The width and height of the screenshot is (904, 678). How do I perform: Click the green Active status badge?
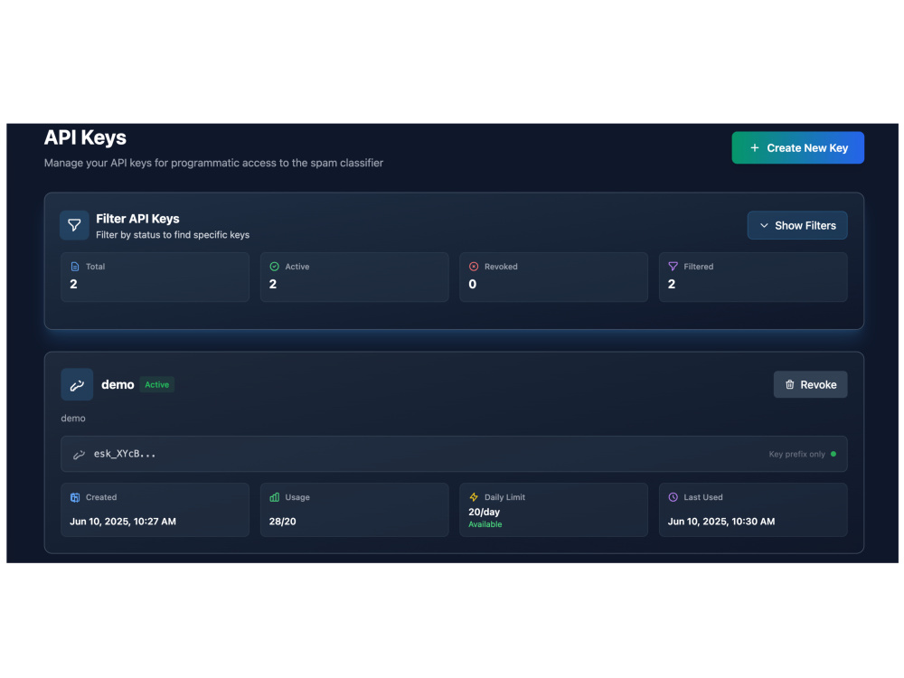(x=156, y=384)
